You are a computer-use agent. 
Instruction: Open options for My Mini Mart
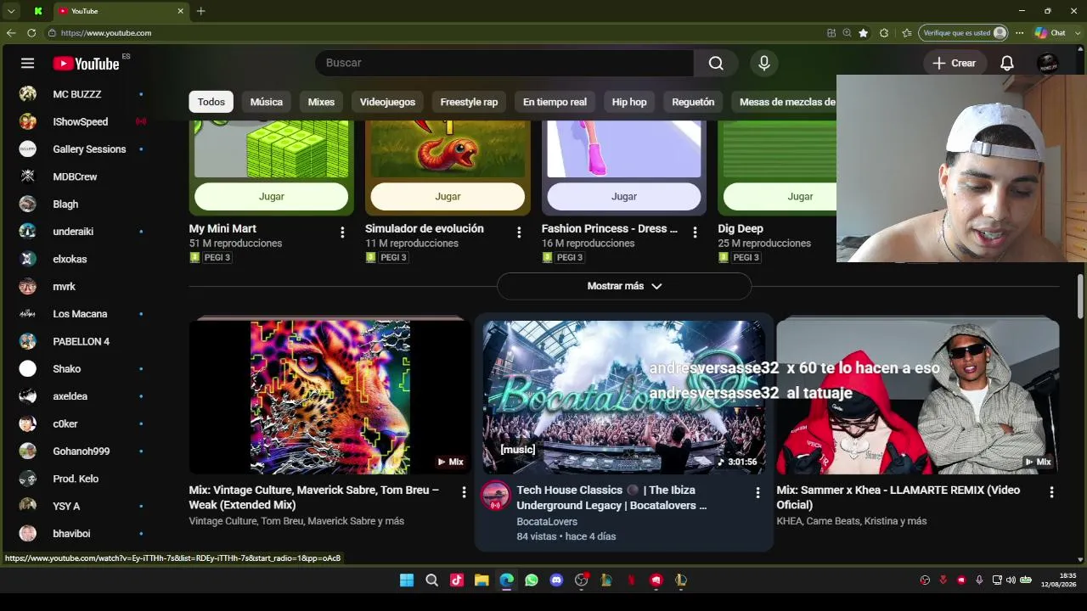(342, 232)
